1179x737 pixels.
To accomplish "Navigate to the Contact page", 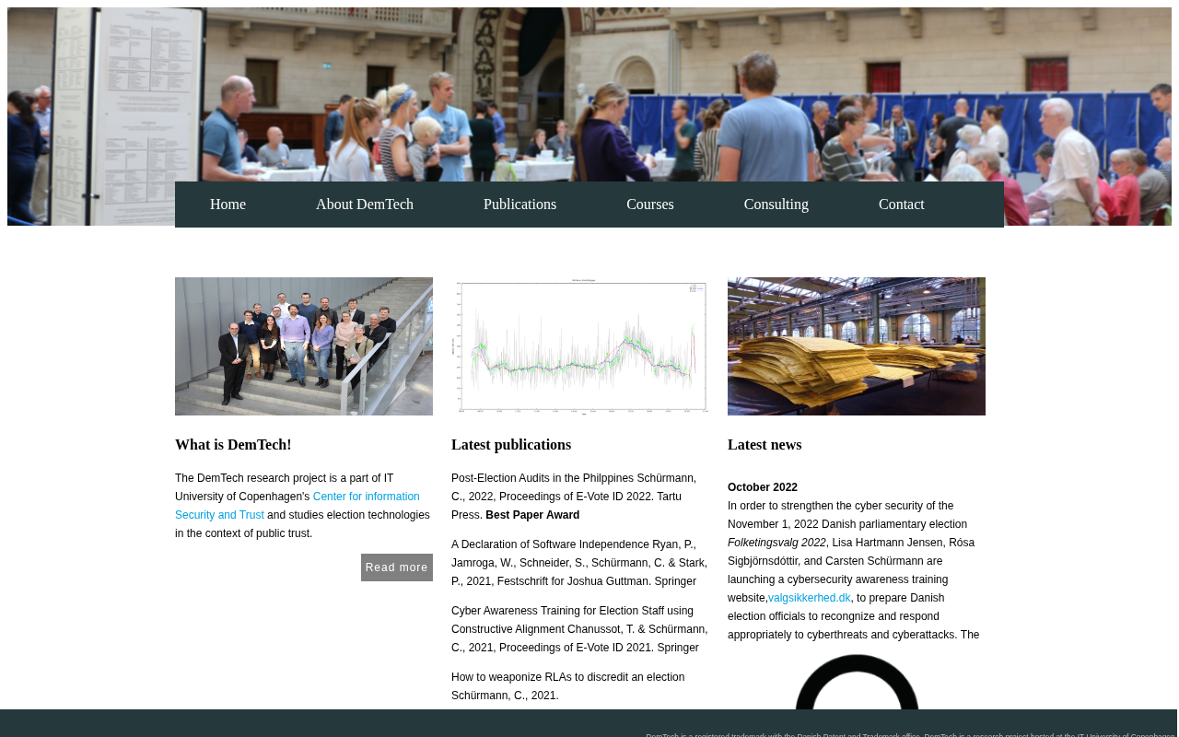I will tap(902, 205).
